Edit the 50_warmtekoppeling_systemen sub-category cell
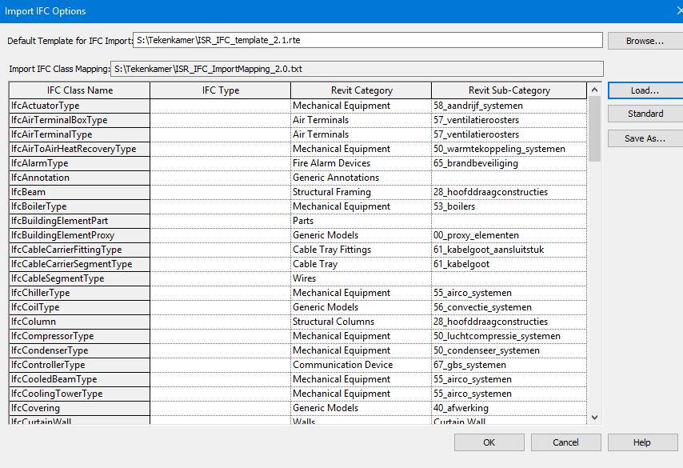The height and width of the screenshot is (468, 683). coord(509,149)
